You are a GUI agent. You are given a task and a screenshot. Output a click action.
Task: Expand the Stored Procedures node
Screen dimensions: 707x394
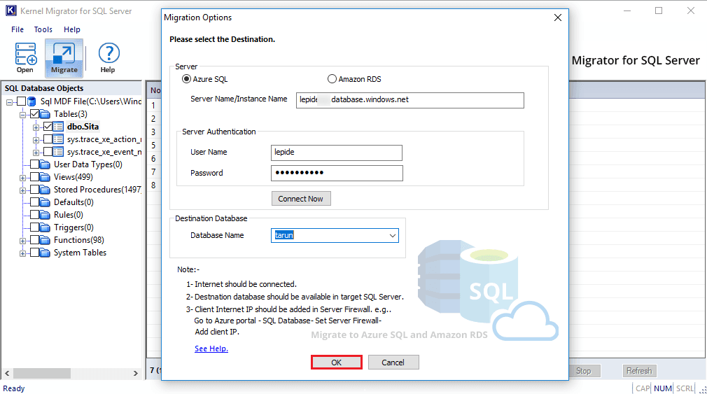click(22, 190)
